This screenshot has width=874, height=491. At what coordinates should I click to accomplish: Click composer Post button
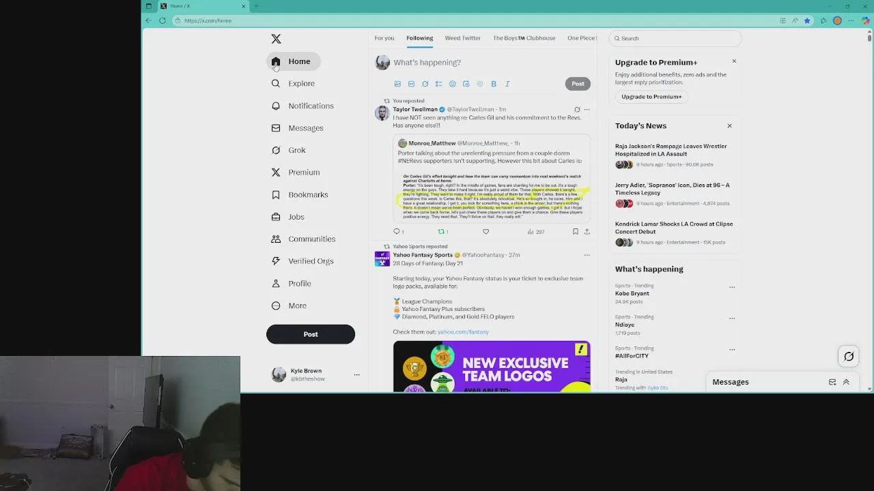[578, 84]
